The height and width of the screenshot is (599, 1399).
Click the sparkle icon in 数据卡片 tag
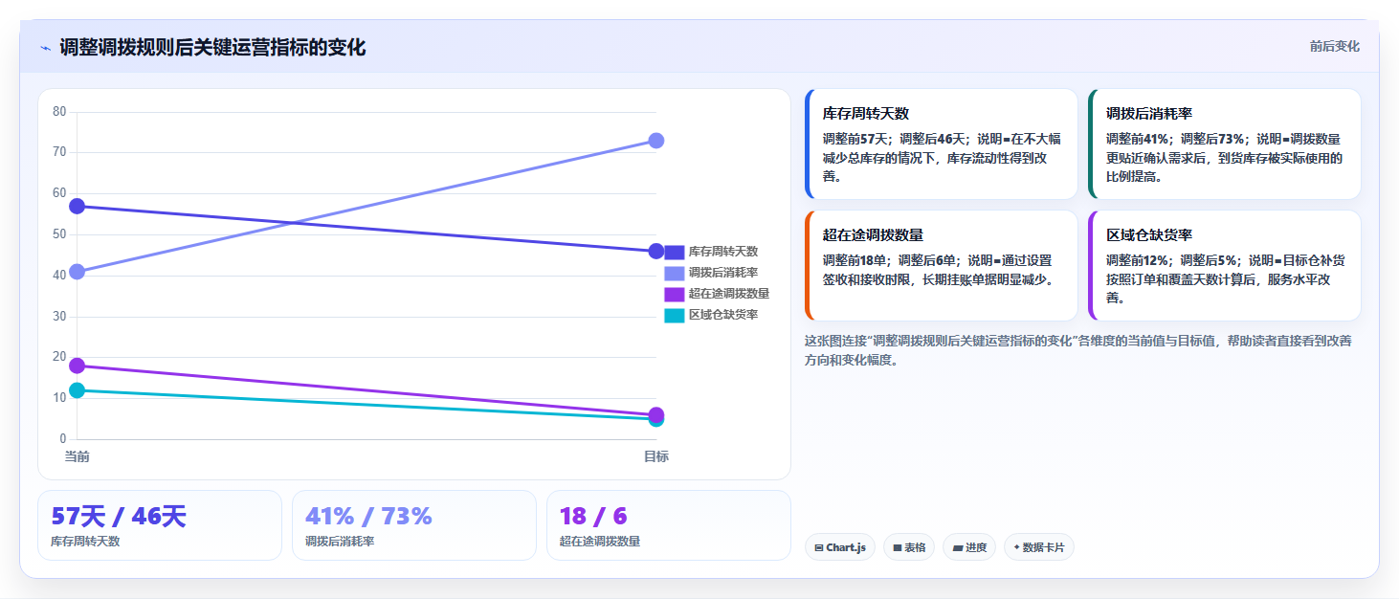tap(1017, 548)
